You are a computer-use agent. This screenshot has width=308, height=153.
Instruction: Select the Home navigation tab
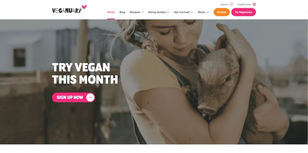(111, 12)
